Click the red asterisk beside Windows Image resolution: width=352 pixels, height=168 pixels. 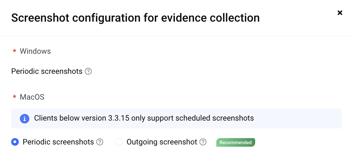pos(15,52)
